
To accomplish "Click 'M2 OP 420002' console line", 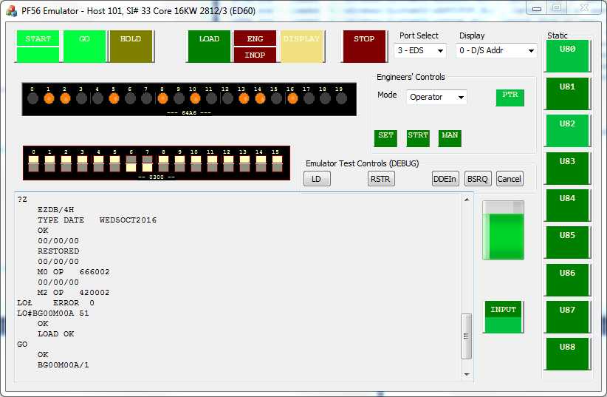I will (73, 292).
